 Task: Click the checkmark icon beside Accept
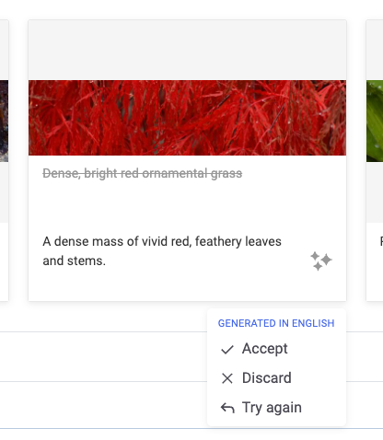click(x=227, y=349)
